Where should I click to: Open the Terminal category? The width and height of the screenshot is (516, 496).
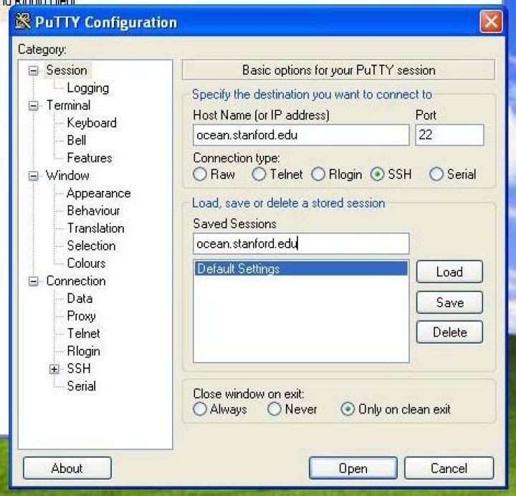tap(68, 105)
